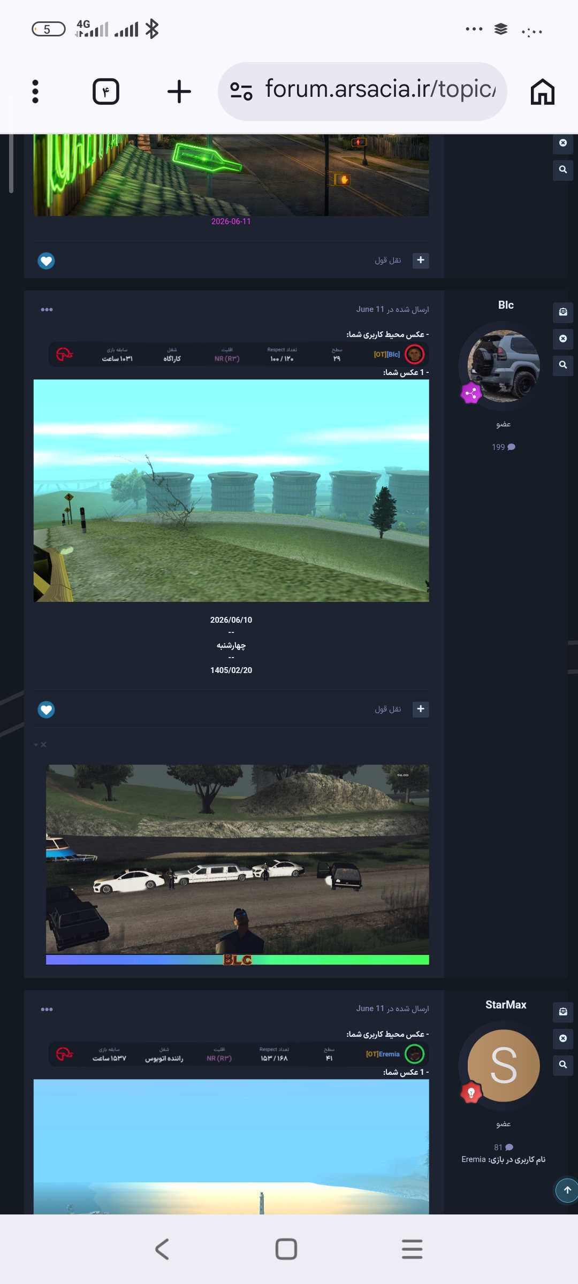Open the neon bottle sign screenshot
The width and height of the screenshot is (578, 1284).
pyautogui.click(x=231, y=175)
